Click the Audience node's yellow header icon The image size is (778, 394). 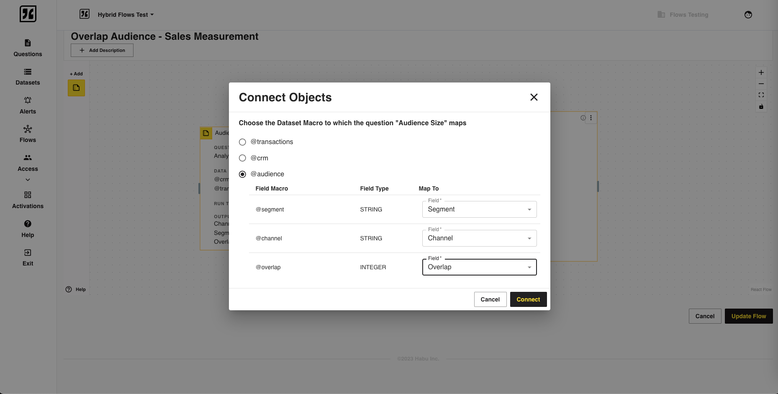[206, 133]
